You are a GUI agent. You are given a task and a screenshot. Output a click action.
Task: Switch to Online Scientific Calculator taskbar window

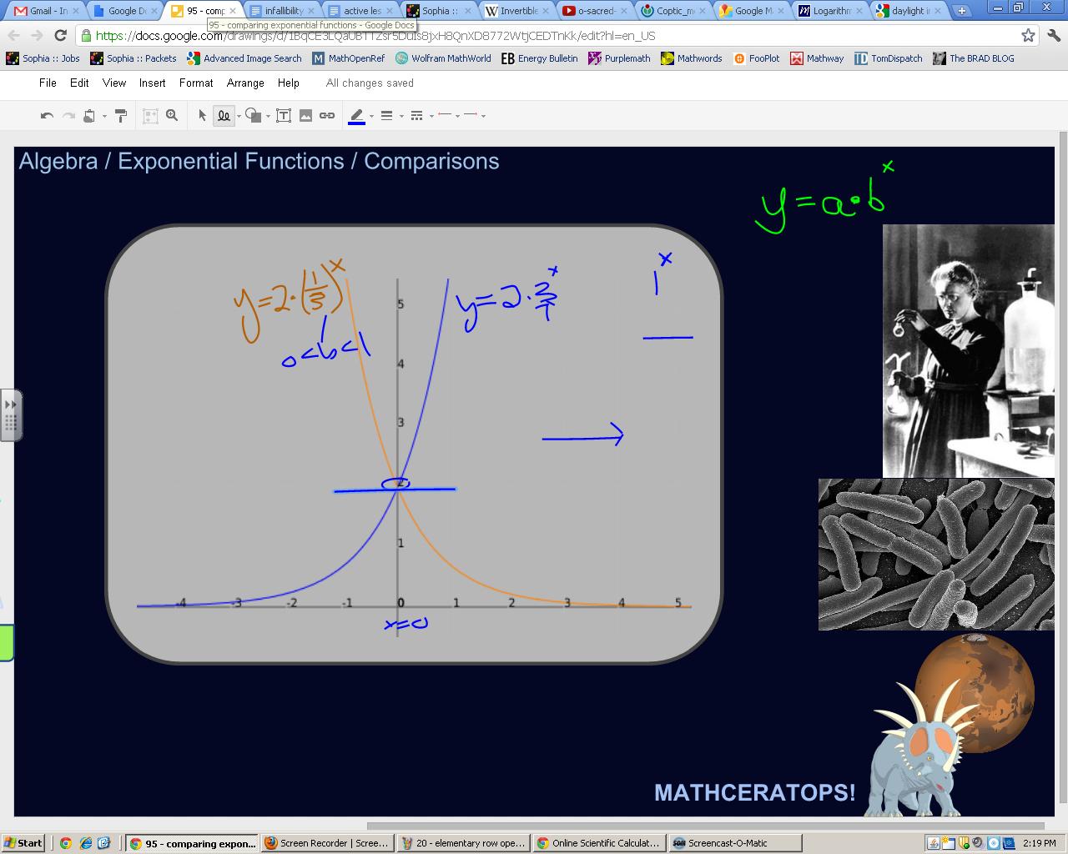(598, 843)
